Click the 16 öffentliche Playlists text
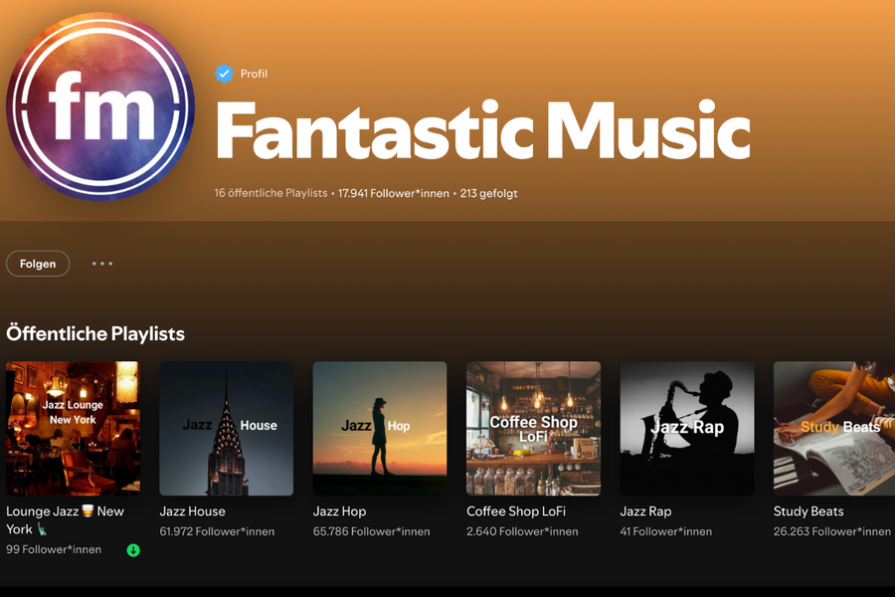 270,193
